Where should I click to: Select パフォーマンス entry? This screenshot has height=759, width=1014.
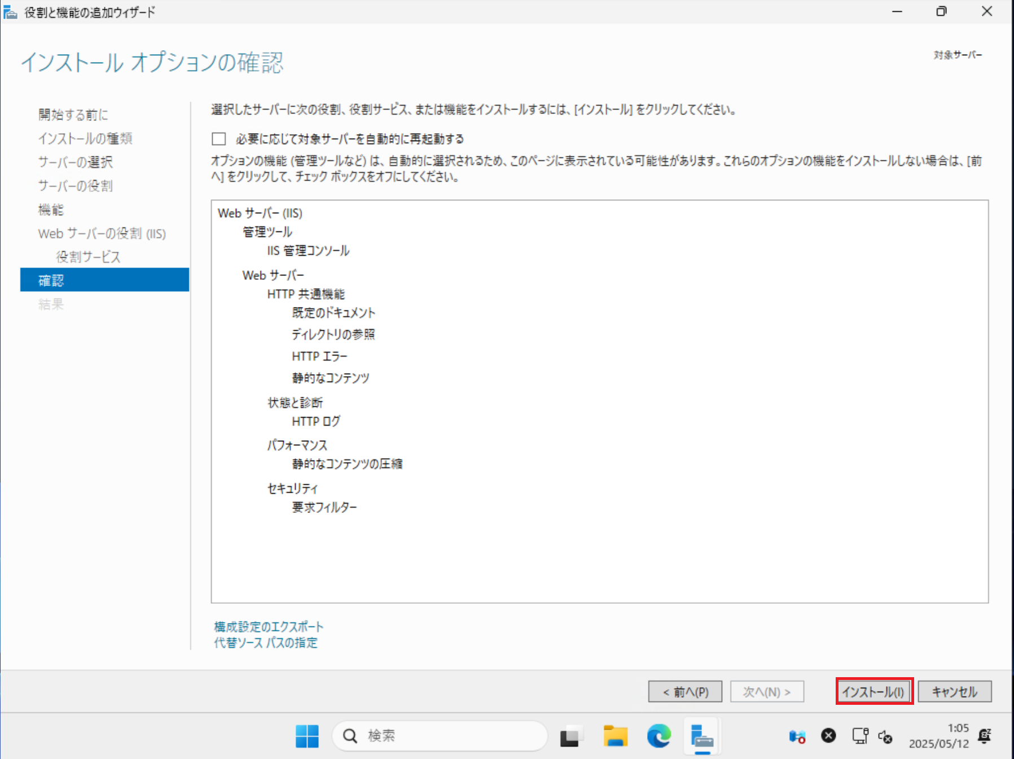point(297,445)
